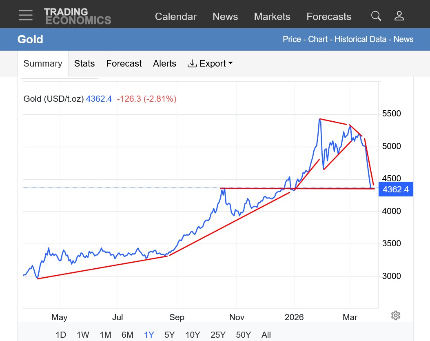Click Forecasts in top navigation

pos(329,17)
